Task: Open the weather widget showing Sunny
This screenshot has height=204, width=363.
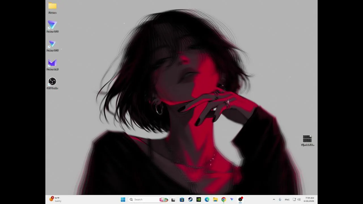Action: (x=55, y=199)
